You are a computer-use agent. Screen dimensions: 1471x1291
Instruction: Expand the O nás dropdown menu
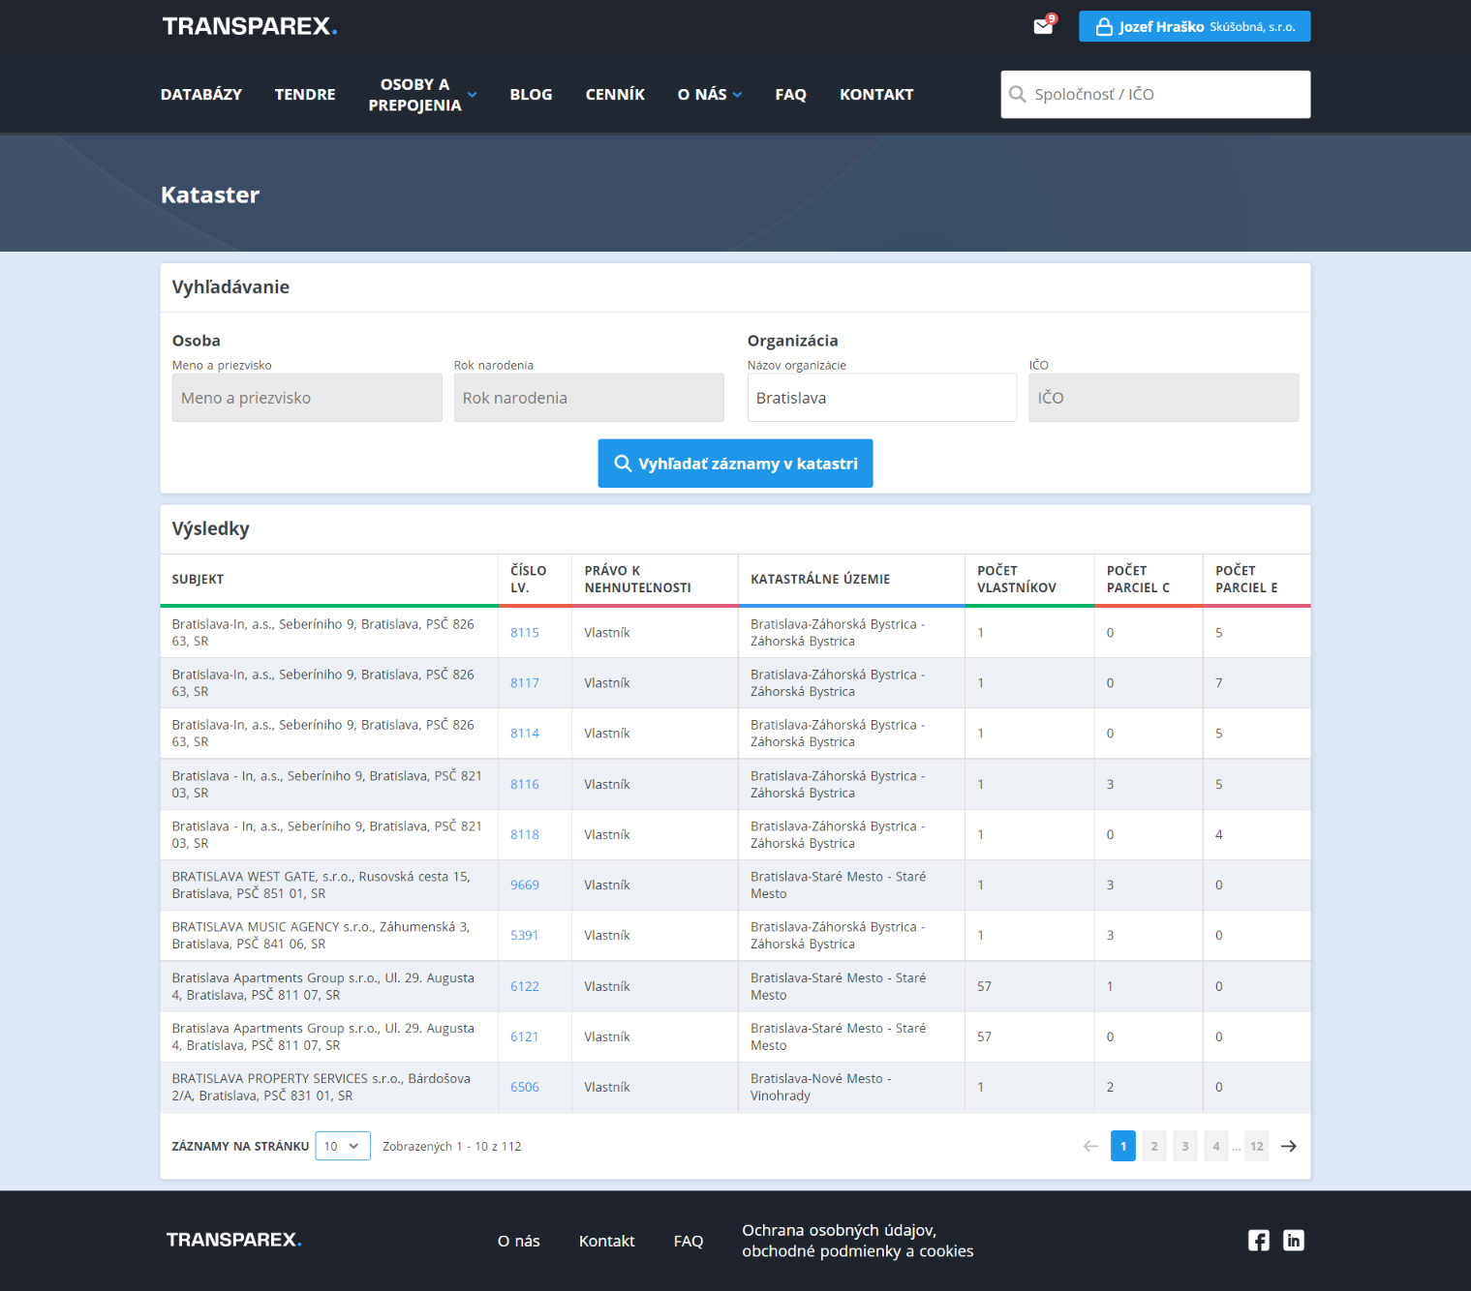click(709, 95)
